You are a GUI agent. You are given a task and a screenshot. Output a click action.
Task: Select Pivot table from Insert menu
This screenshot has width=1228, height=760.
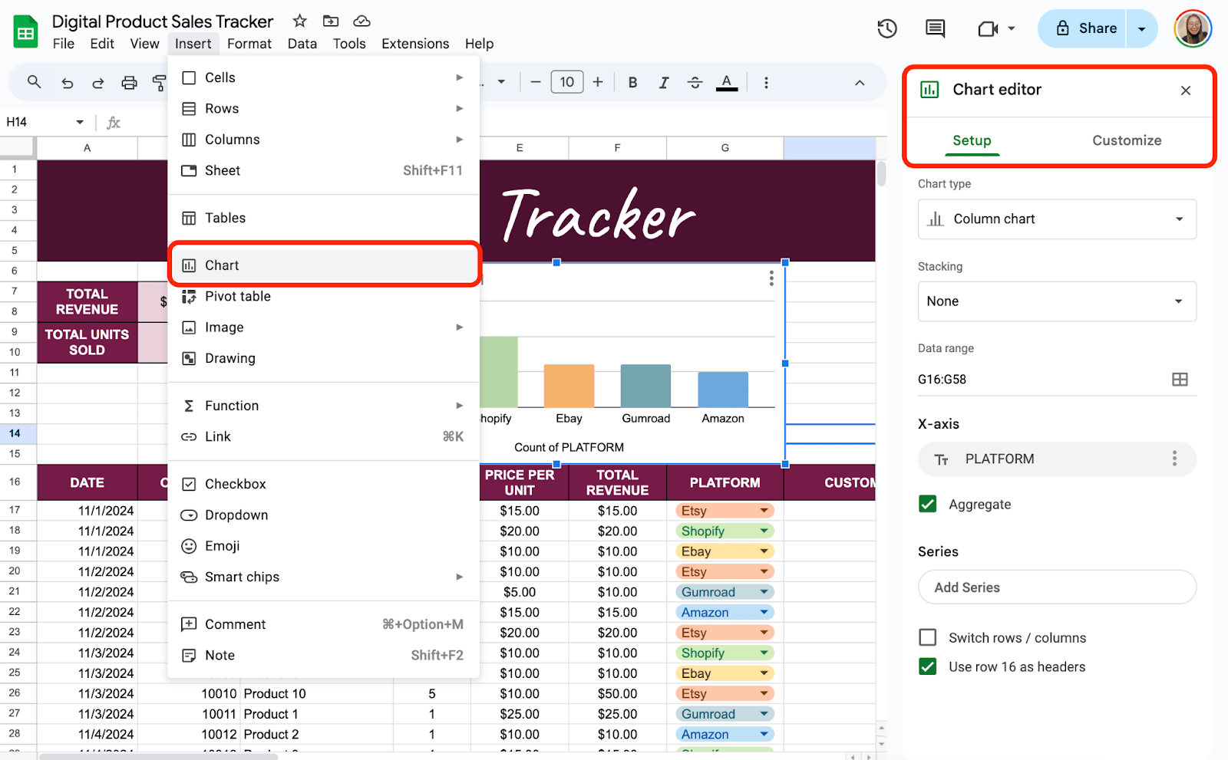(x=238, y=297)
